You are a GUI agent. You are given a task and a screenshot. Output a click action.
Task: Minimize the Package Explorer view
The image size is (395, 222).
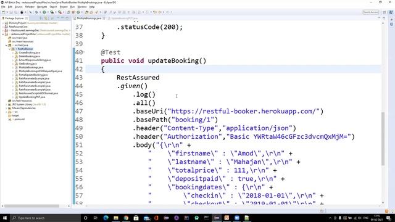pyautogui.click(x=62, y=18)
